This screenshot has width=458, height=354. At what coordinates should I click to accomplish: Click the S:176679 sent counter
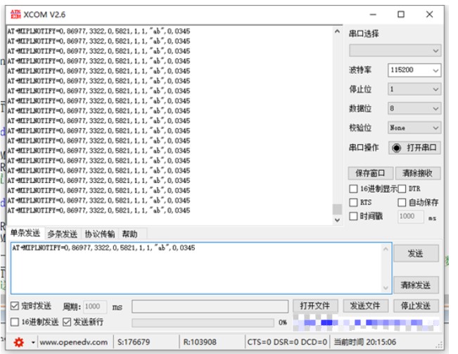click(134, 342)
